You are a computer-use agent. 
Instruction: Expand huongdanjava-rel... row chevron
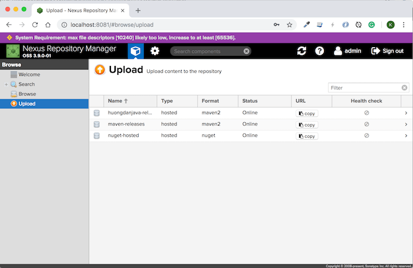point(406,113)
